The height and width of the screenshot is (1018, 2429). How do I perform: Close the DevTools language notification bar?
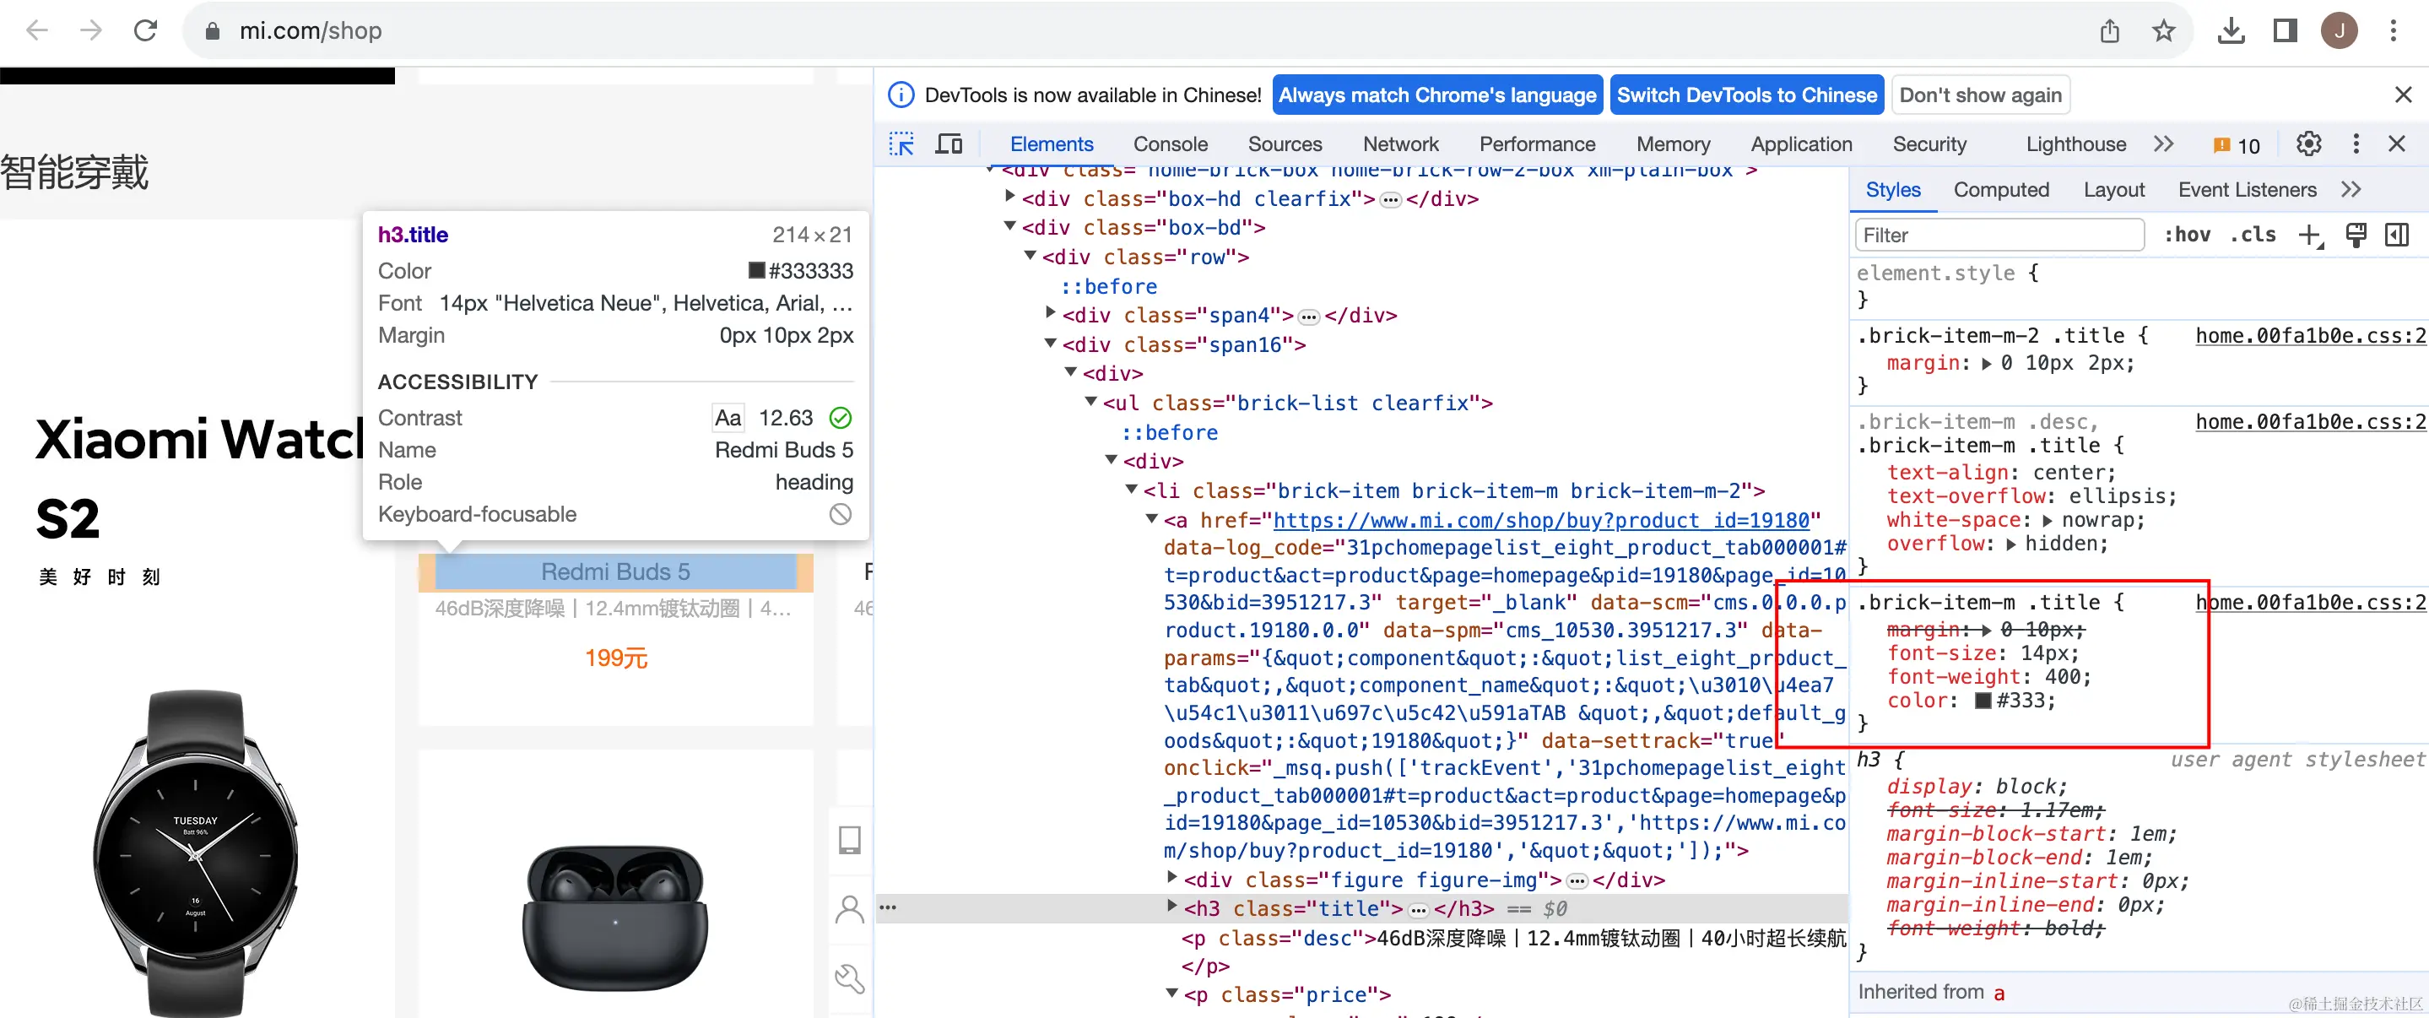click(x=2403, y=95)
